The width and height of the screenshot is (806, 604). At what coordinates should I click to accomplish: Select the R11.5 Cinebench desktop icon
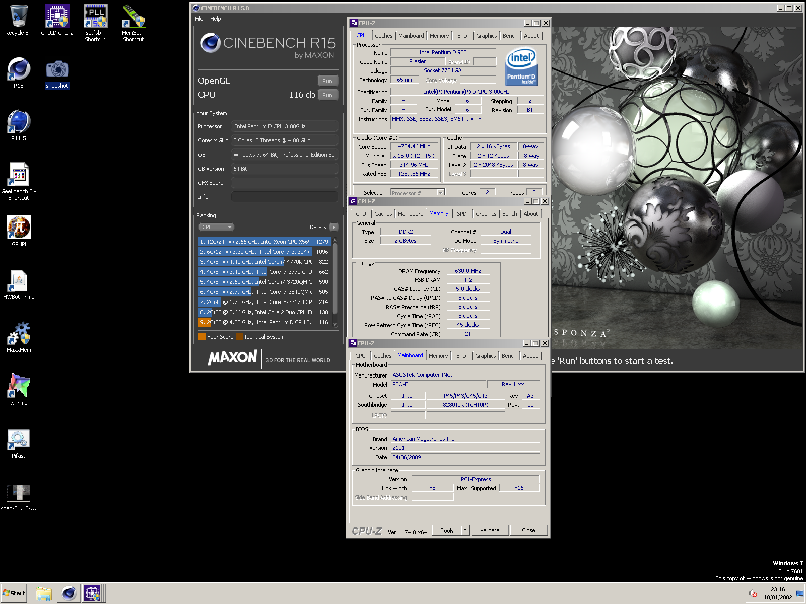19,126
